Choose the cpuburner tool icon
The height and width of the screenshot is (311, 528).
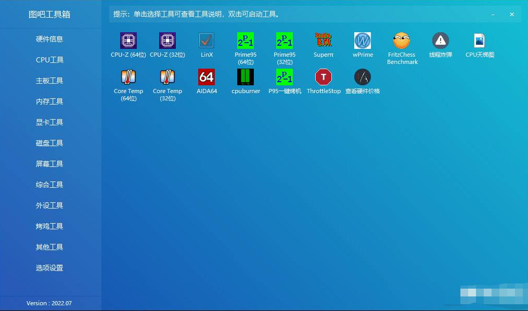point(246,77)
